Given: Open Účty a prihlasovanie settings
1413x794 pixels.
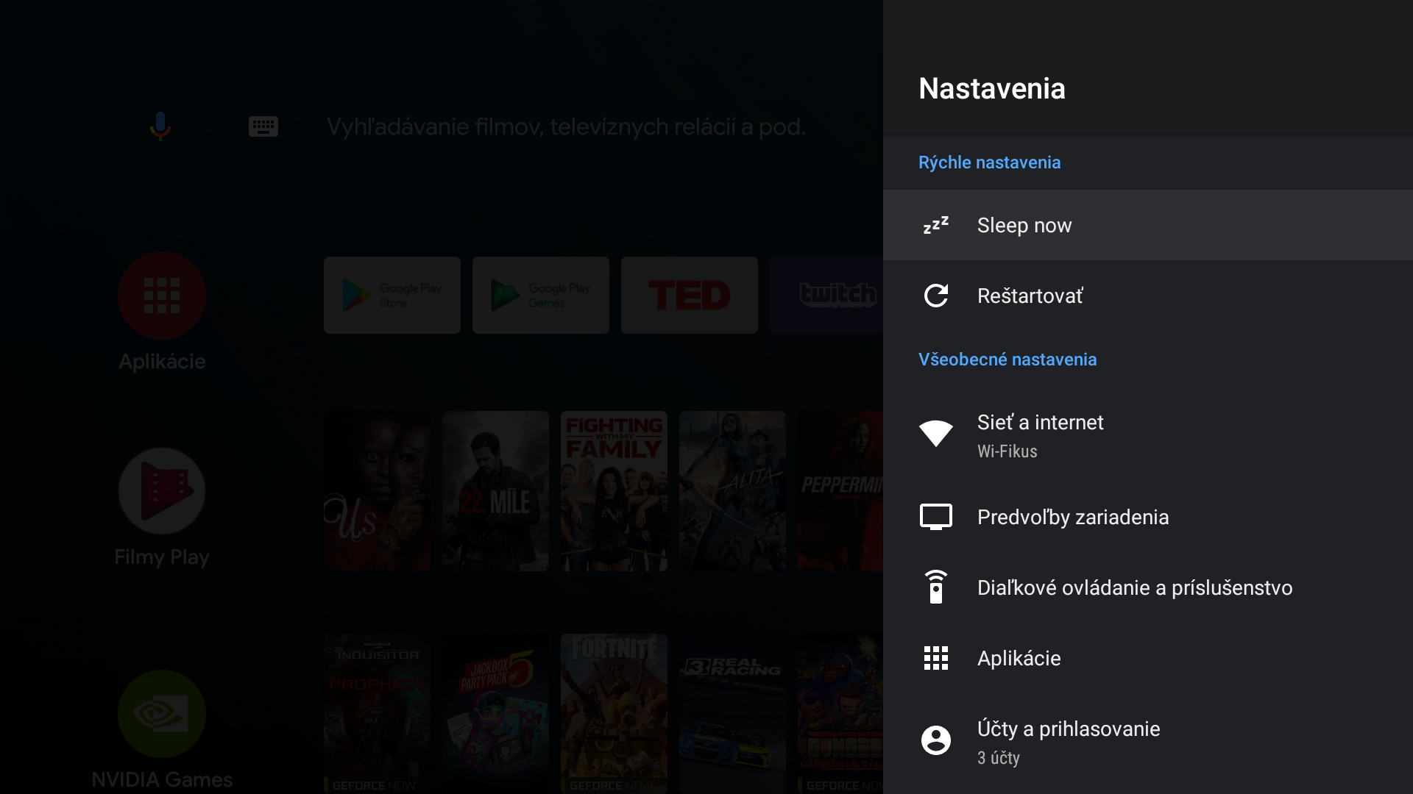Looking at the screenshot, I should (1148, 742).
